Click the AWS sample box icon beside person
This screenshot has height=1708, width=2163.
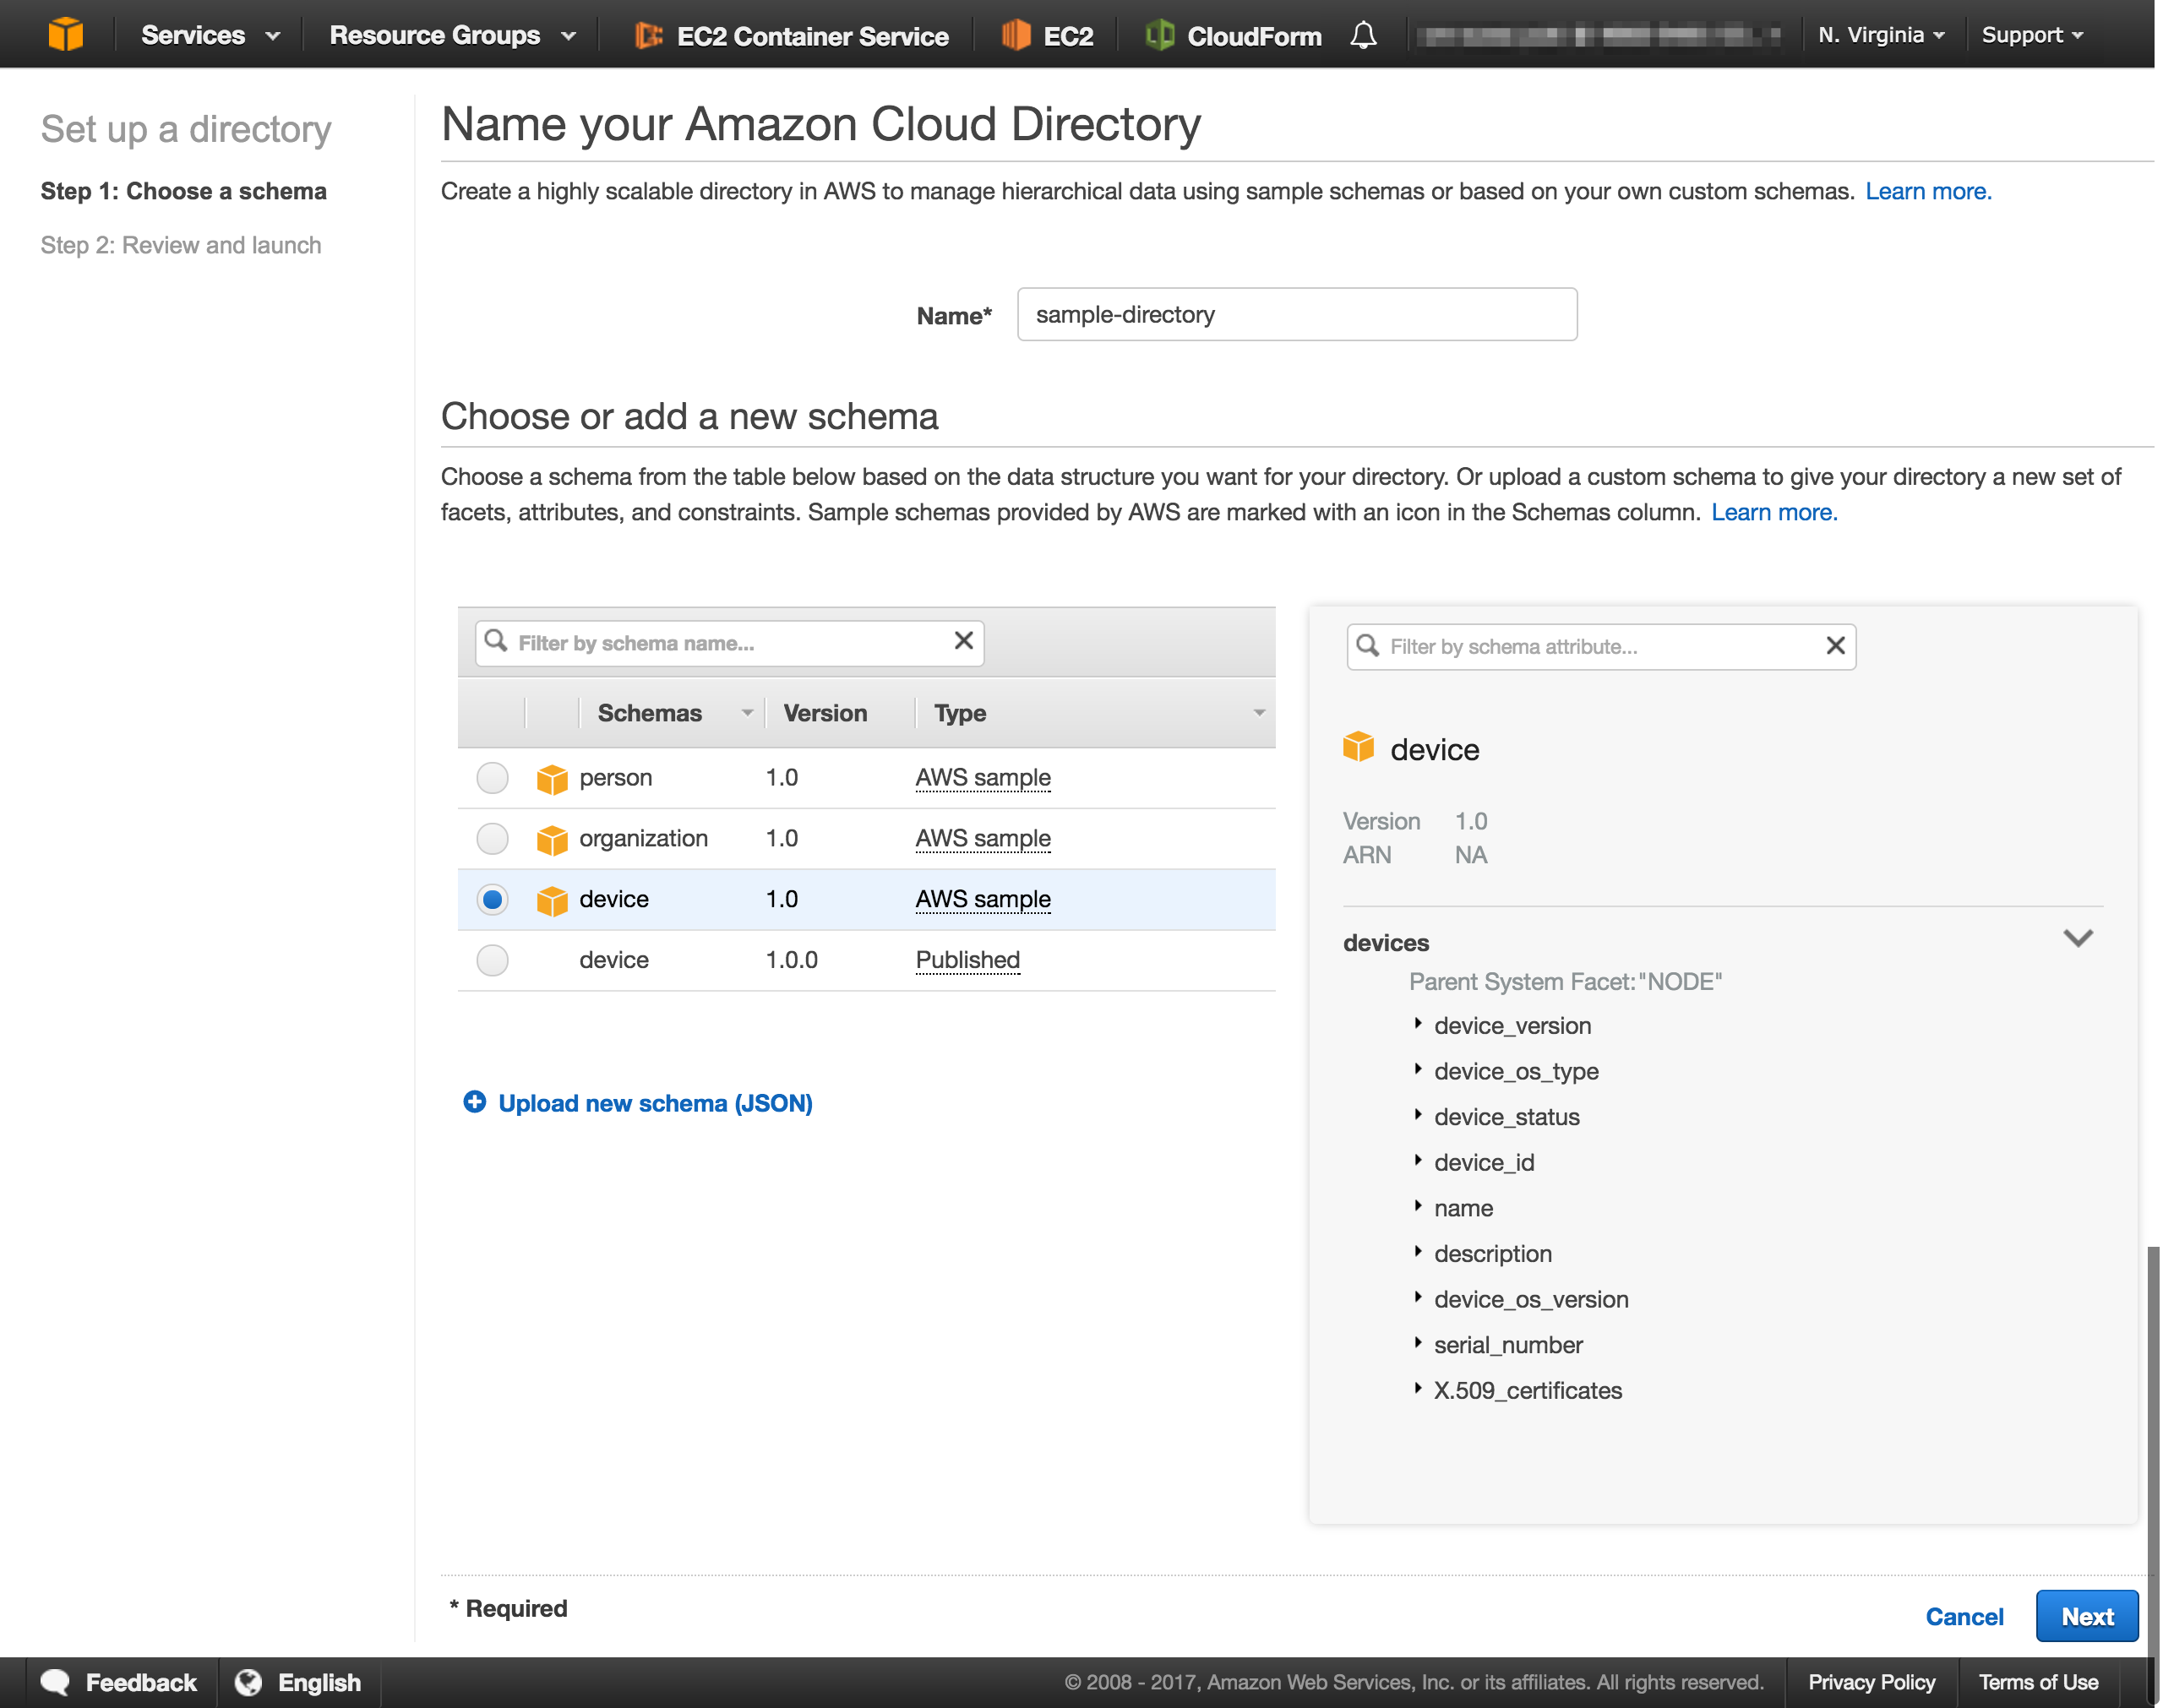click(552, 777)
